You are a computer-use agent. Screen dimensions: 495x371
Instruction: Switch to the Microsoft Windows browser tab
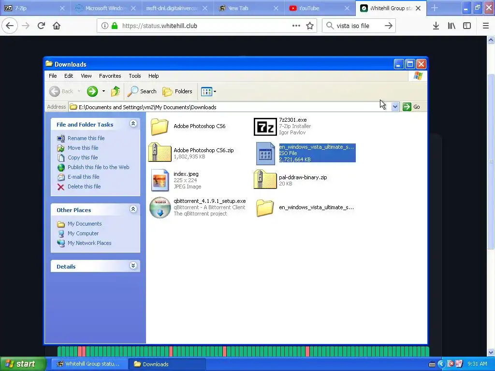tap(105, 8)
